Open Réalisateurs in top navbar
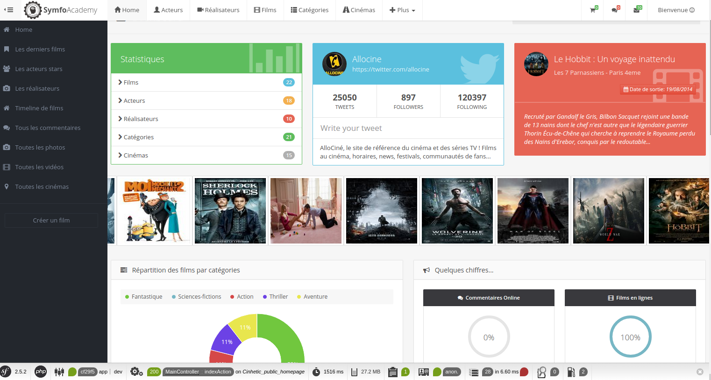This screenshot has height=380, width=711. (218, 10)
